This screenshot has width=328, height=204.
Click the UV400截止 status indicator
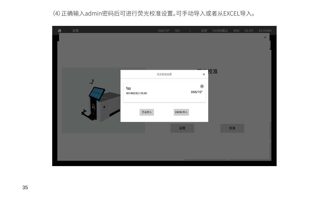click(x=220, y=31)
